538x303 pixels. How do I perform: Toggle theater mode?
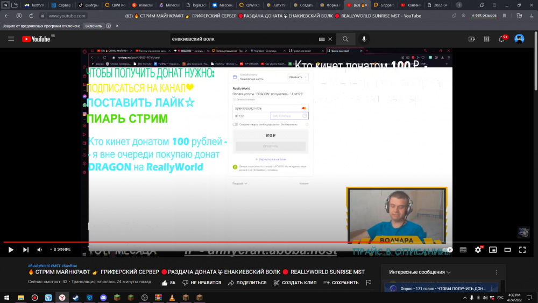point(507,250)
